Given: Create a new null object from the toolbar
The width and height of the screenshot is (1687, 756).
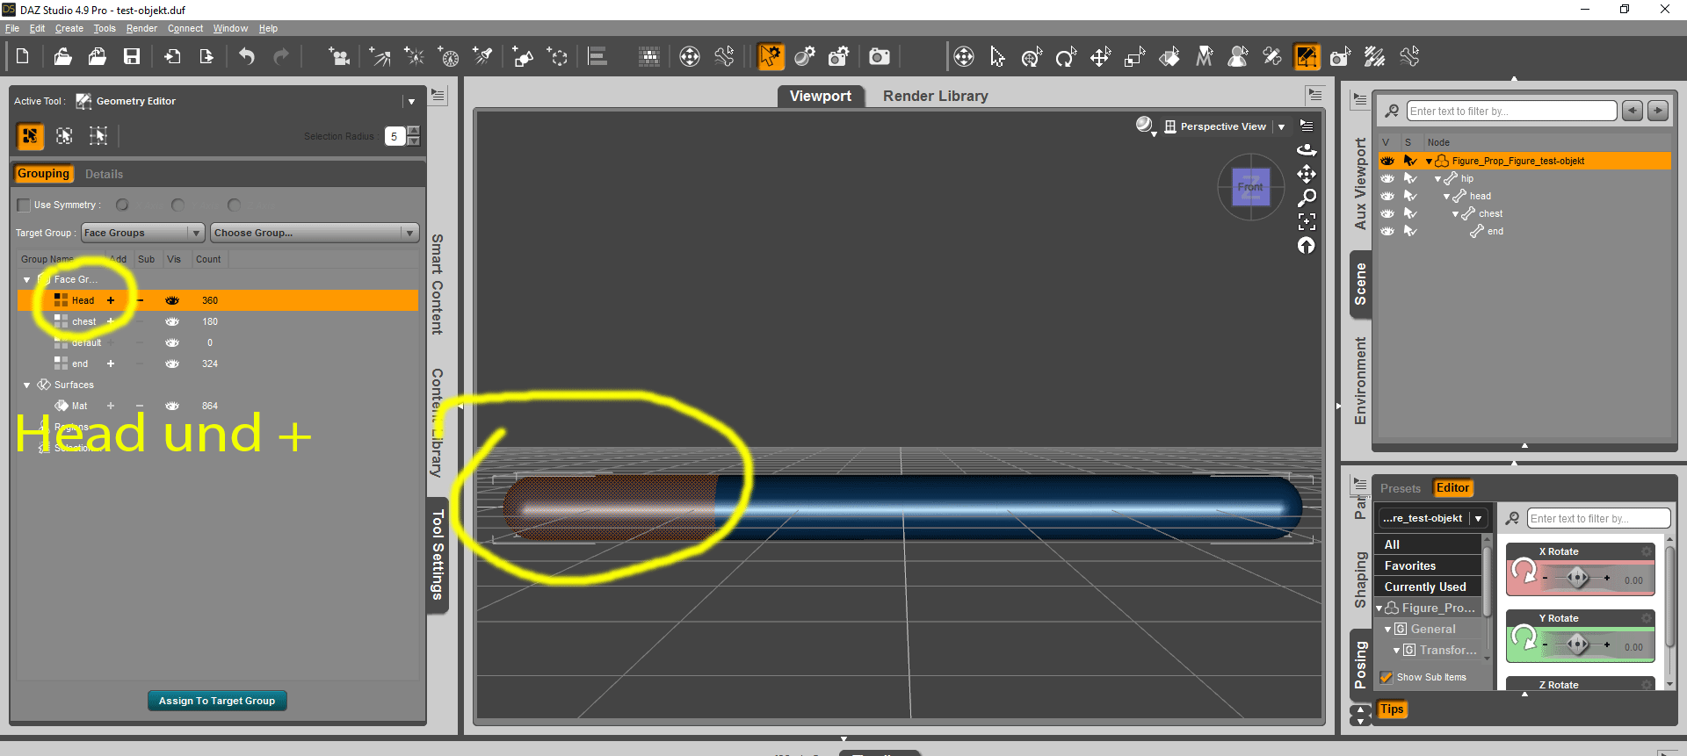Looking at the screenshot, I should click(x=558, y=57).
